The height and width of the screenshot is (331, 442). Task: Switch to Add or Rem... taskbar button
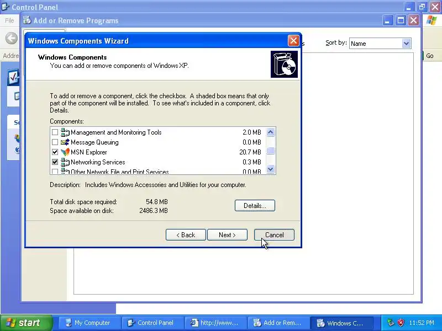point(279,323)
